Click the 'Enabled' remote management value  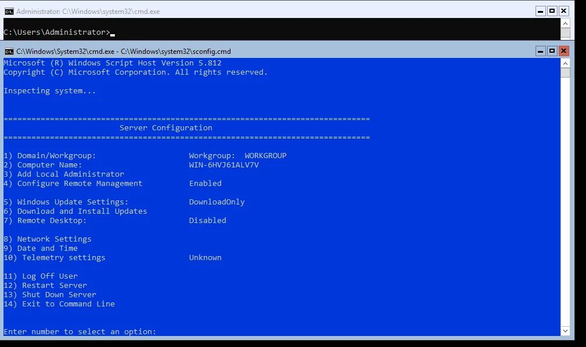(x=205, y=184)
